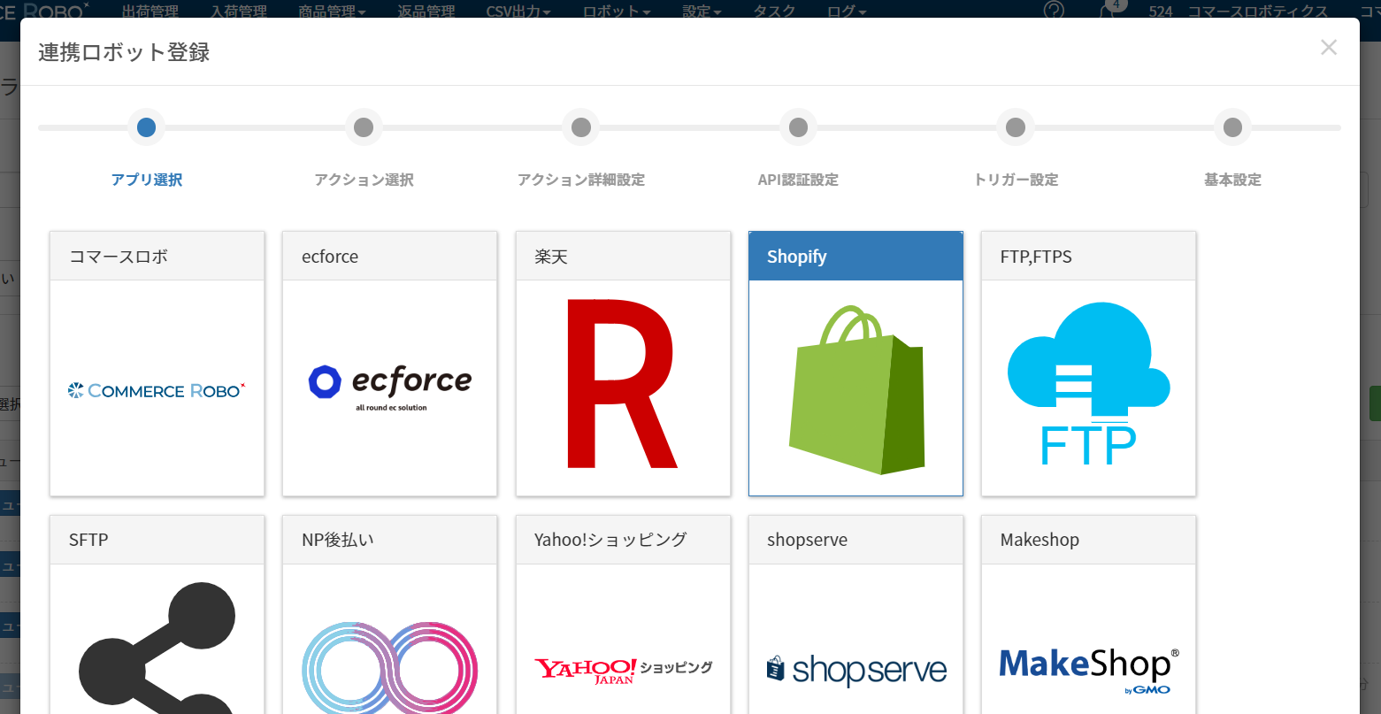
Task: Expand the ログ dropdown menu
Action: (847, 11)
